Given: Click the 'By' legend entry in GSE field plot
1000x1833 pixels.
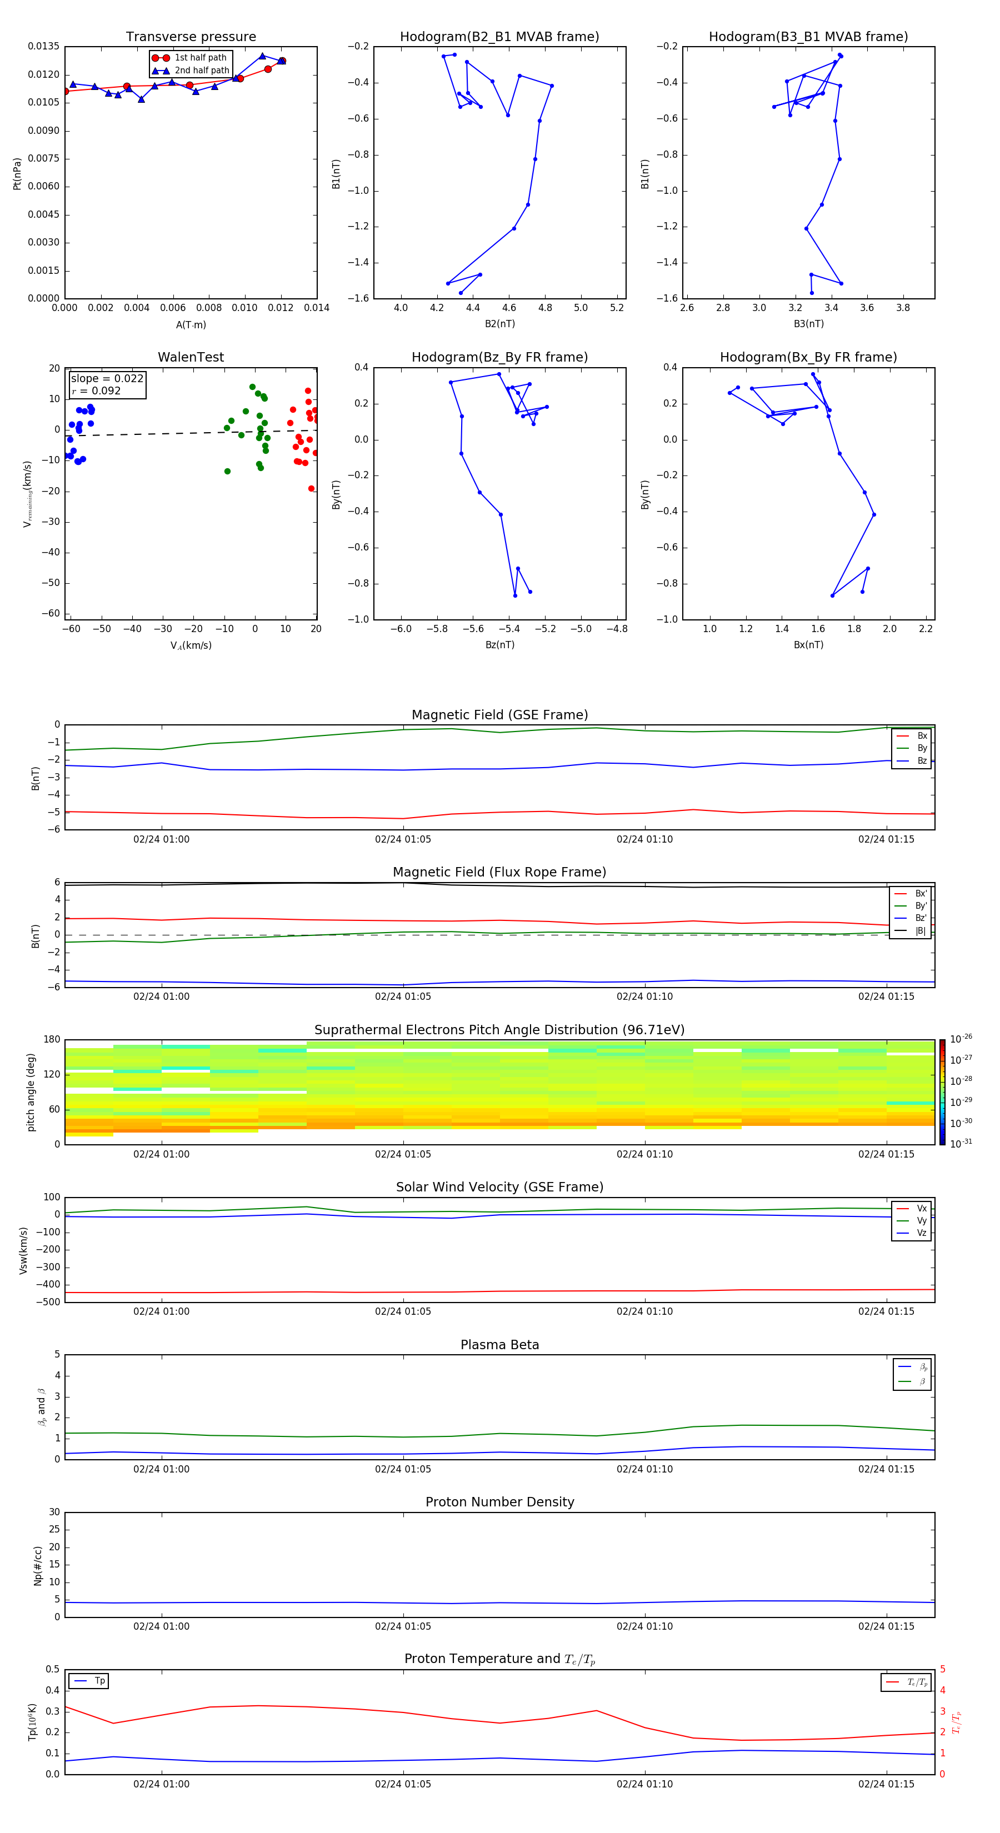Looking at the screenshot, I should [x=912, y=748].
